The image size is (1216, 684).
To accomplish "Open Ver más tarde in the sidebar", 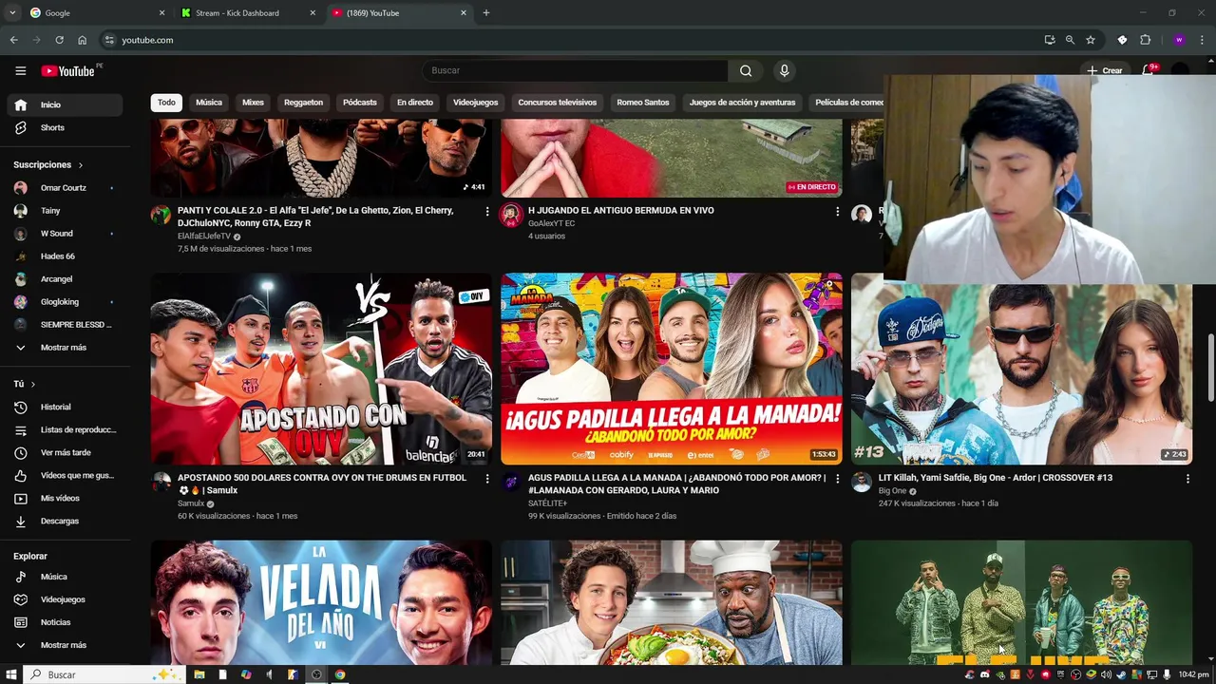I will point(63,452).
